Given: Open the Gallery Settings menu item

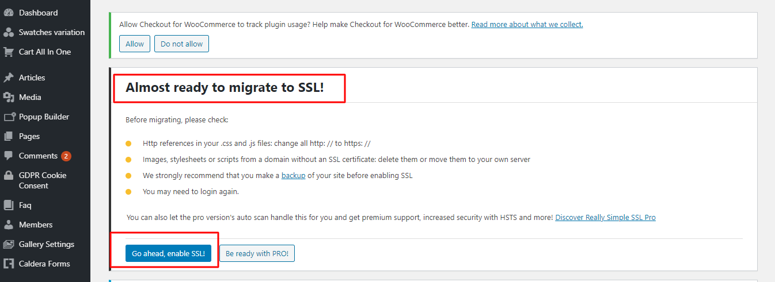Looking at the screenshot, I should pos(46,244).
